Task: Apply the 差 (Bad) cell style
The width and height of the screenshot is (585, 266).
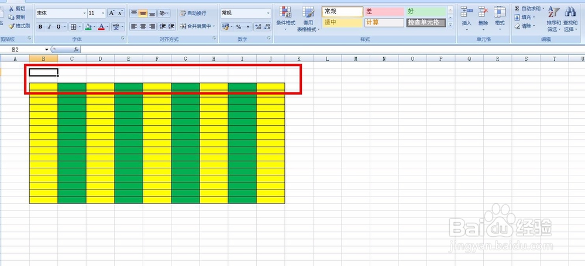Action: (x=384, y=12)
